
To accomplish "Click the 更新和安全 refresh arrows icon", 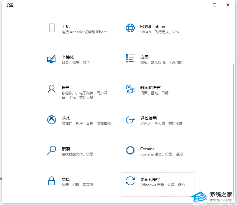I will coord(130,181).
